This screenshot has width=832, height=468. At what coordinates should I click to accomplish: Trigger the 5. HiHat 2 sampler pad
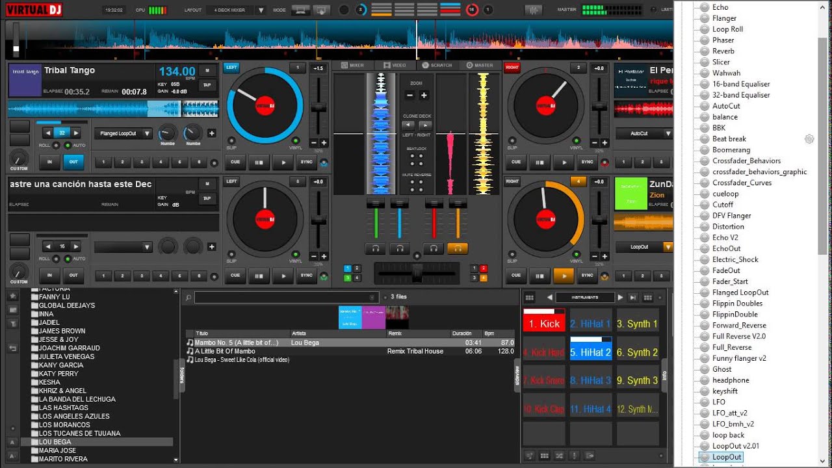pyautogui.click(x=591, y=348)
